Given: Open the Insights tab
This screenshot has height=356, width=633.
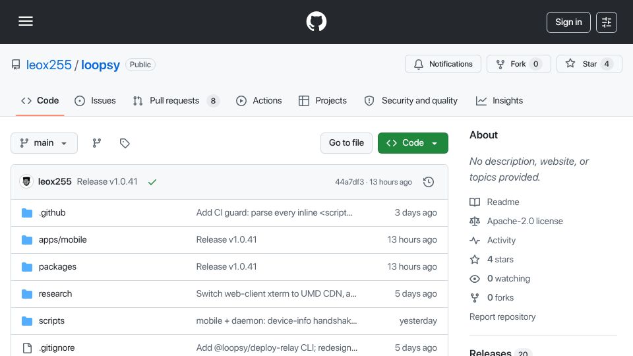Looking at the screenshot, I should pos(499,101).
